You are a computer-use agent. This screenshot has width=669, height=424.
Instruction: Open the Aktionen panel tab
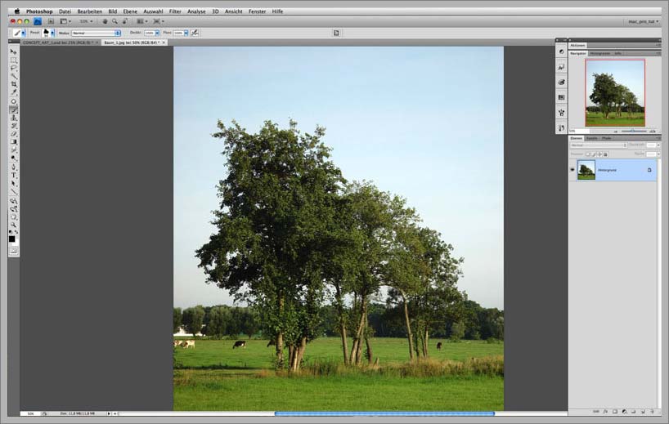577,45
